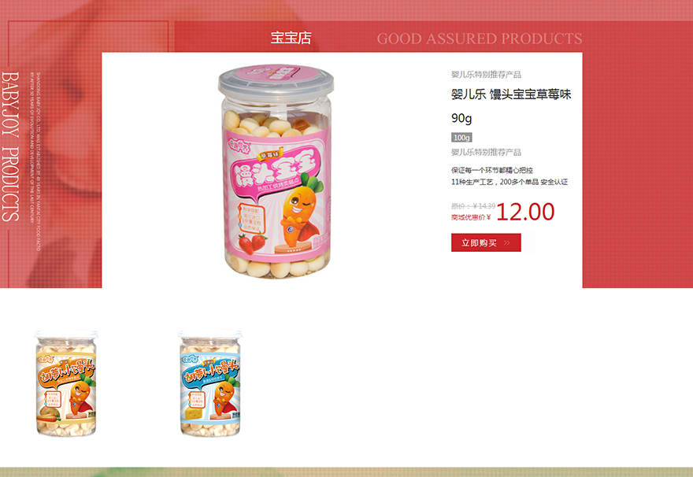Click the 90g weight text

(461, 118)
